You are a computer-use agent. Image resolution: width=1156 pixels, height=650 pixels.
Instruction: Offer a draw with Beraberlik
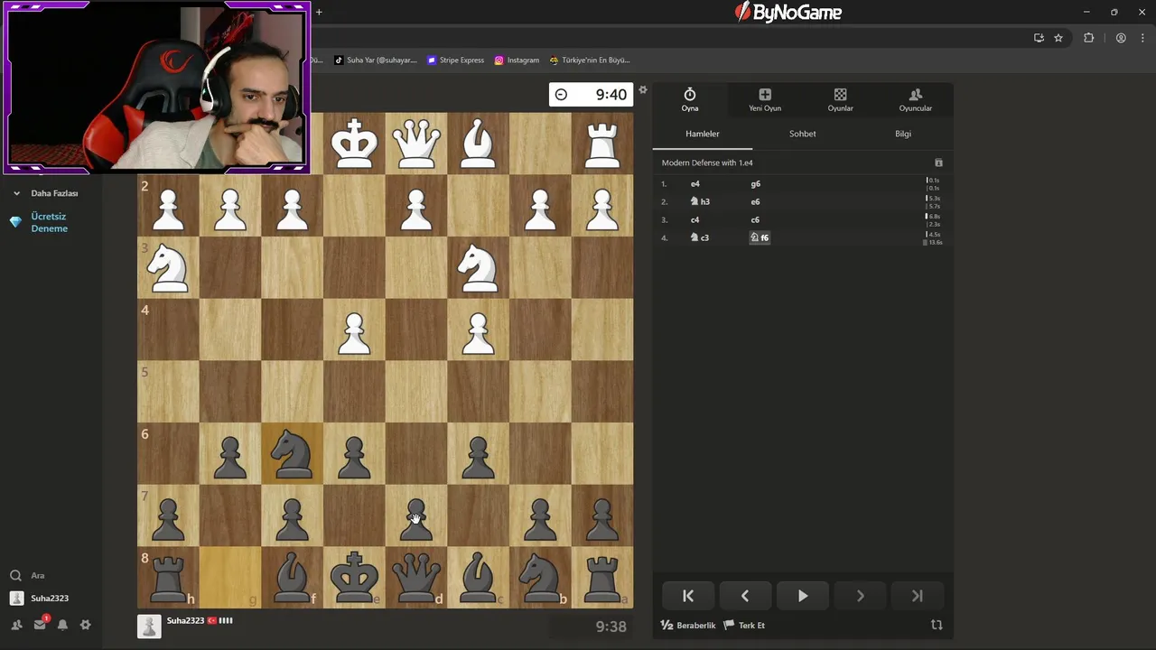[688, 625]
